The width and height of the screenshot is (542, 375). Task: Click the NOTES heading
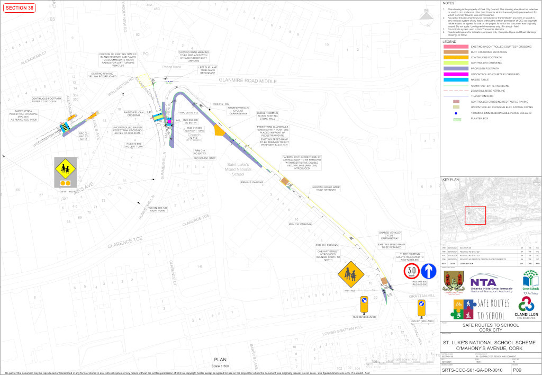point(449,4)
